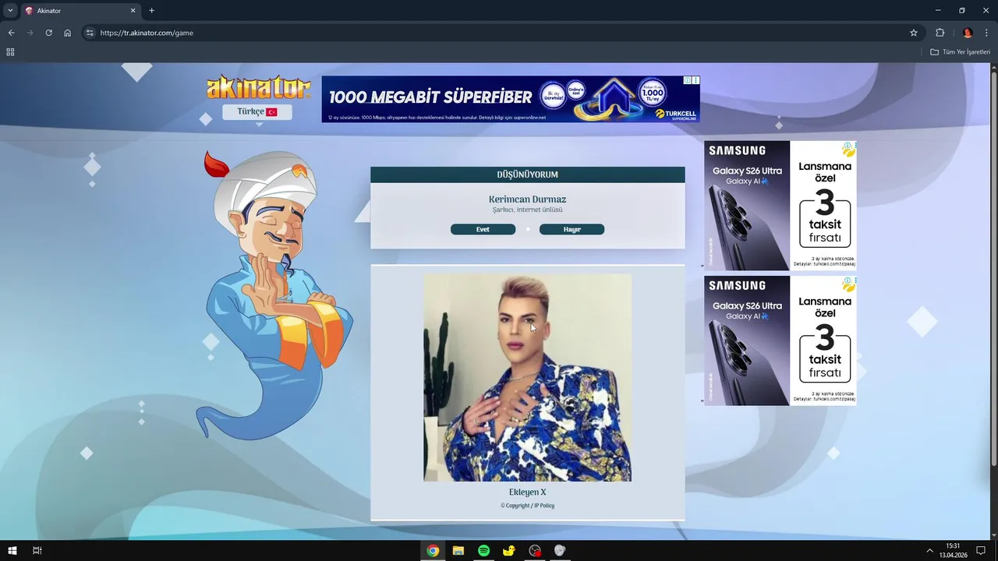Go back to the previous page

[11, 33]
